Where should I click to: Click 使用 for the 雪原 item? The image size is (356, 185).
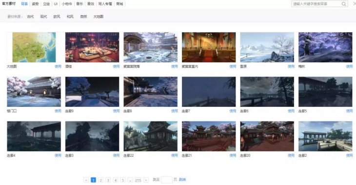pyautogui.click(x=291, y=66)
